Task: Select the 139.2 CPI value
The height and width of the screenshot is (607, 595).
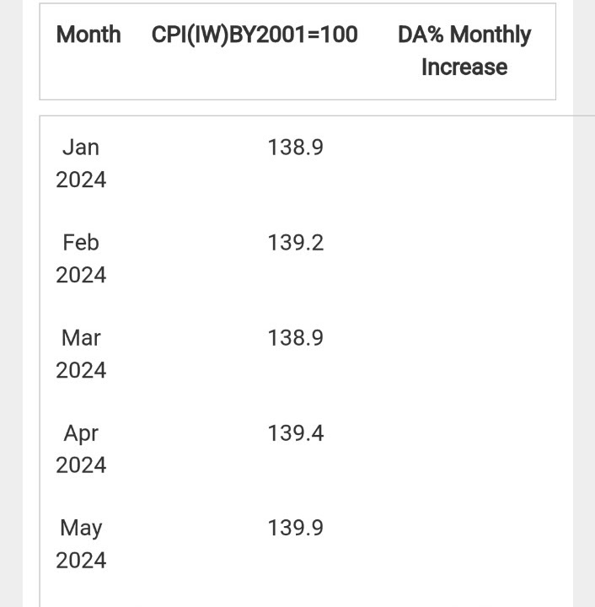Action: [x=296, y=243]
